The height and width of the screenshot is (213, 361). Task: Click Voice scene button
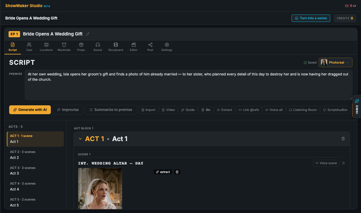point(326,163)
